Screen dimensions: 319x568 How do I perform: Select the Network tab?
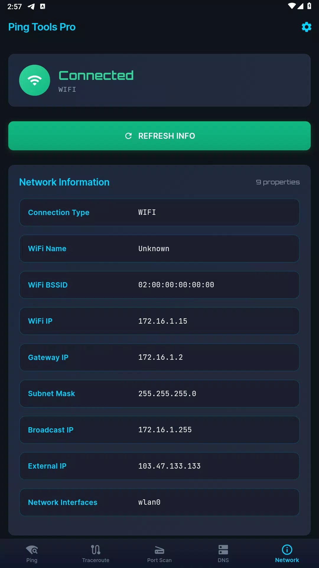point(287,554)
